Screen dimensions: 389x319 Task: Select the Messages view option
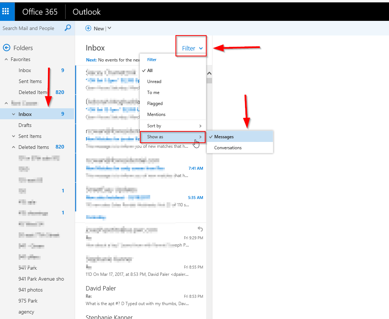tap(224, 137)
